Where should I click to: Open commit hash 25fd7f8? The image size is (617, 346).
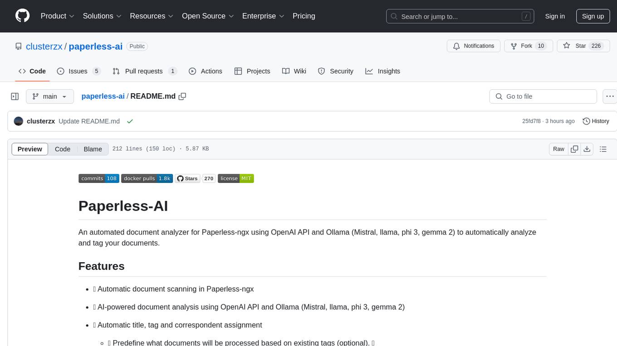tap(531, 121)
